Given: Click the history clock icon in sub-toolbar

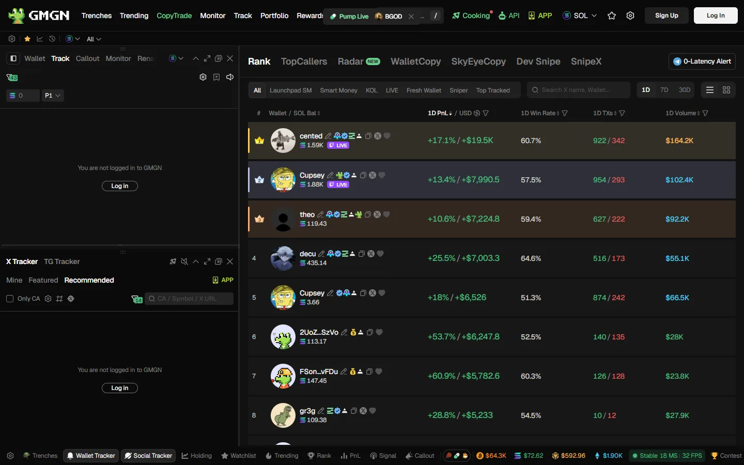Looking at the screenshot, I should 52,39.
